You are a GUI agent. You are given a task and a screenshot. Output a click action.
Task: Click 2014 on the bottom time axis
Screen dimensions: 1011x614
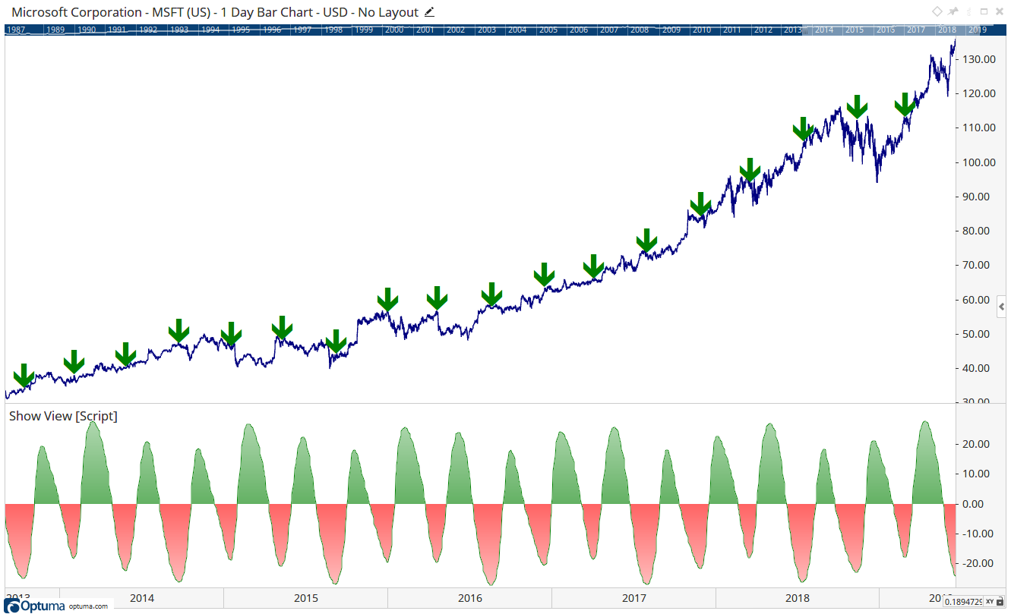click(142, 598)
